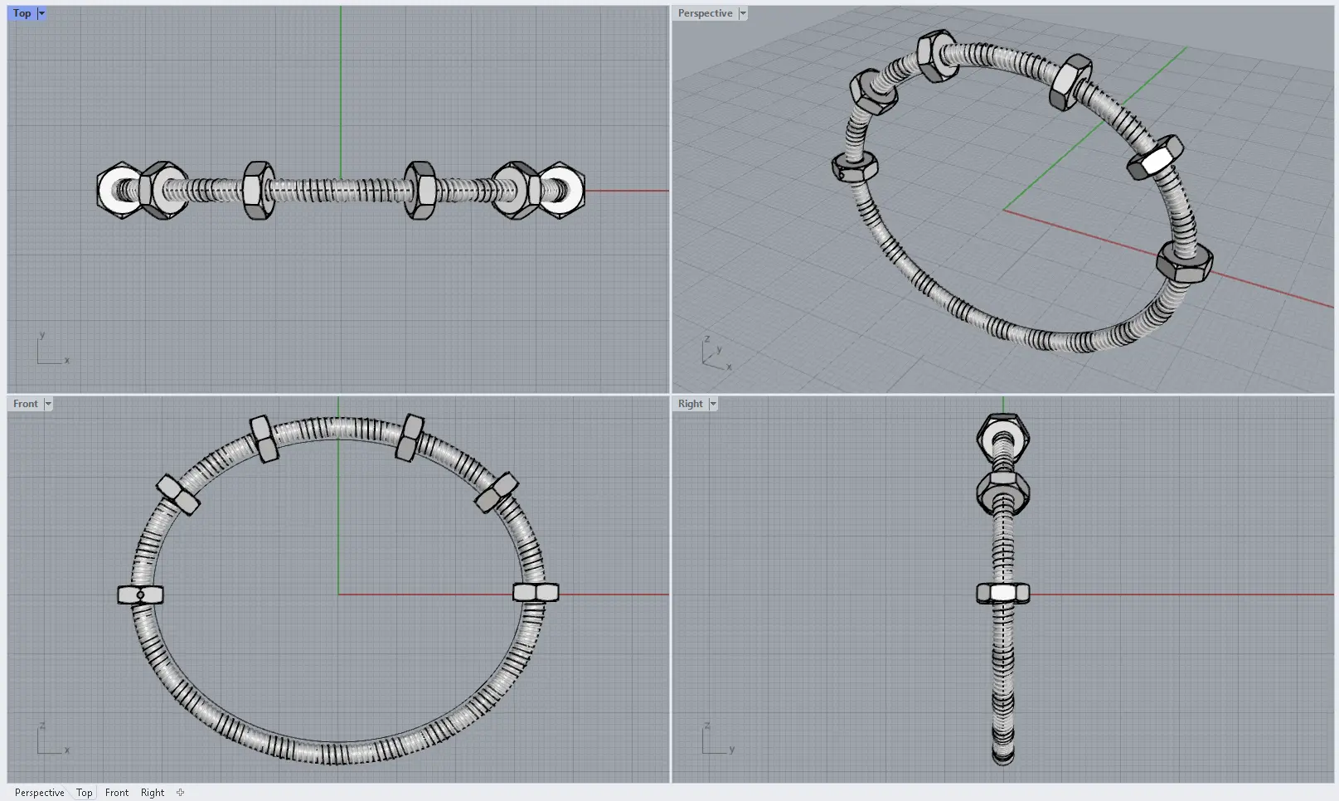Activate the Perspective viewport title label
This screenshot has width=1339, height=801.
click(705, 13)
